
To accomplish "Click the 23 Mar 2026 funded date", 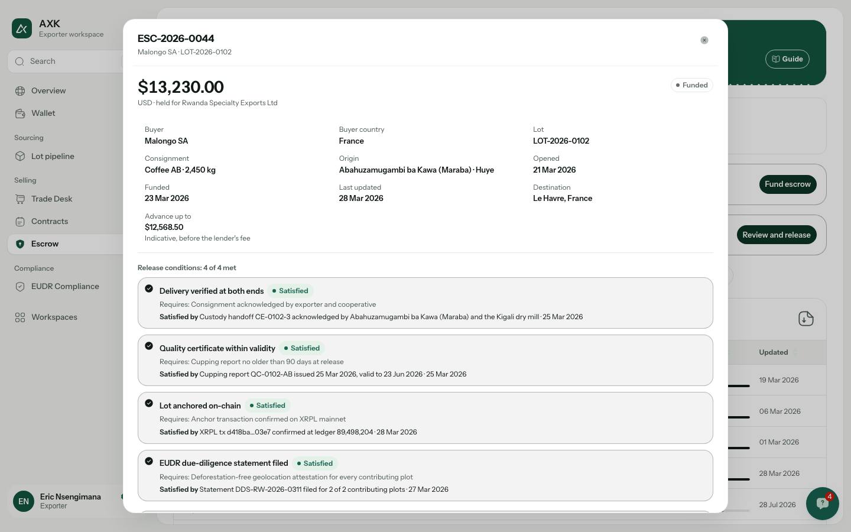I will pos(167,199).
